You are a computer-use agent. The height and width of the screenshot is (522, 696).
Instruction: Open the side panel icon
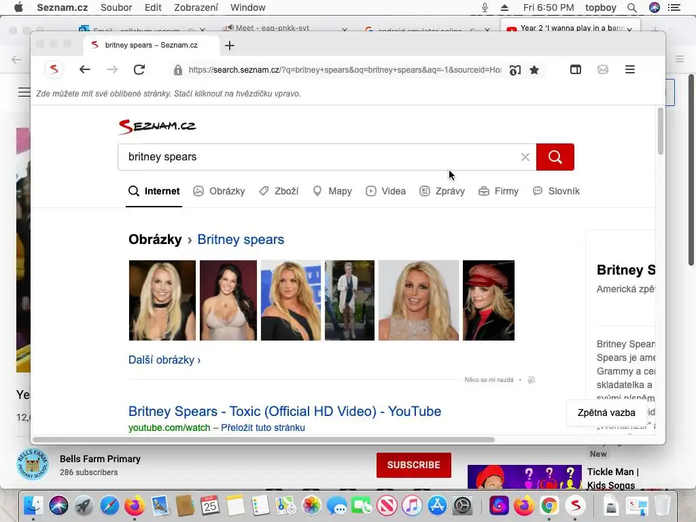point(576,69)
